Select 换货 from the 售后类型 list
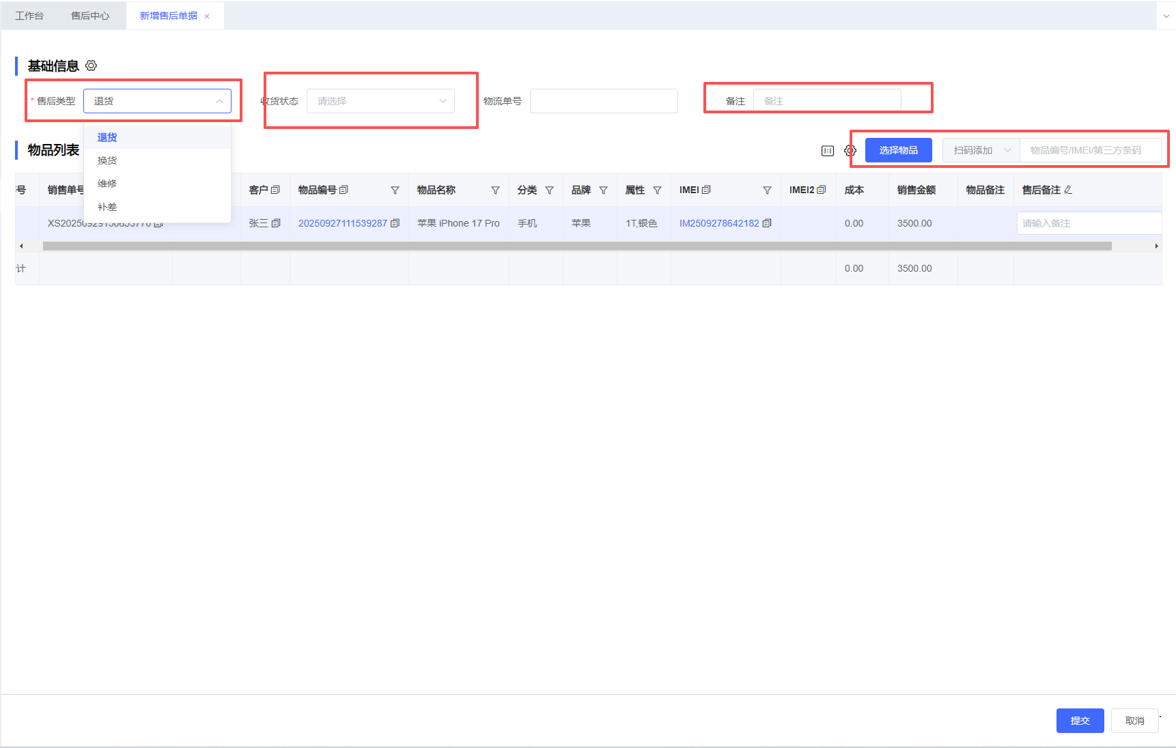Viewport: 1176px width, 748px height. [x=107, y=160]
